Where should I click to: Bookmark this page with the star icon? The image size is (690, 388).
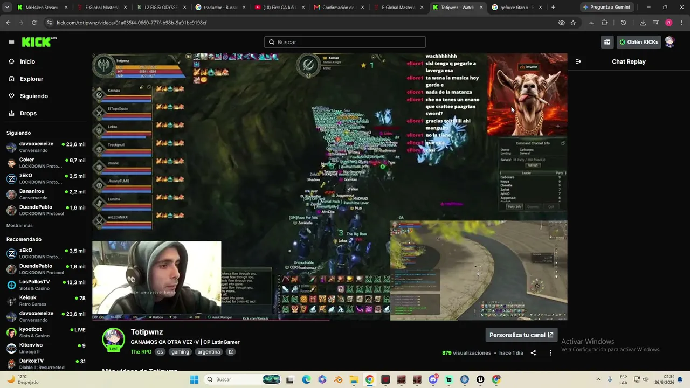pyautogui.click(x=573, y=23)
